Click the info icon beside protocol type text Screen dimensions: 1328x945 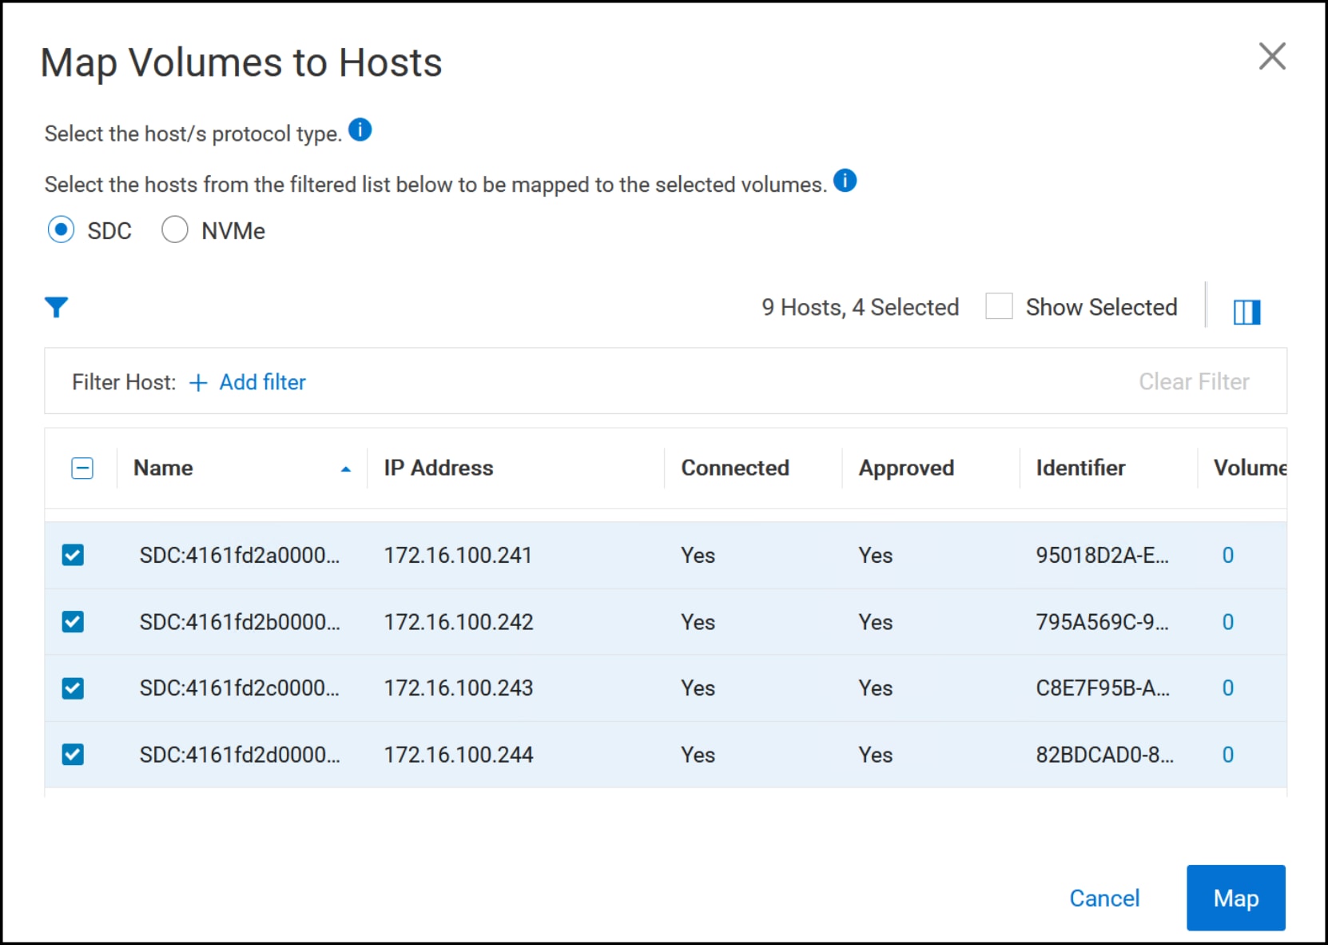360,130
